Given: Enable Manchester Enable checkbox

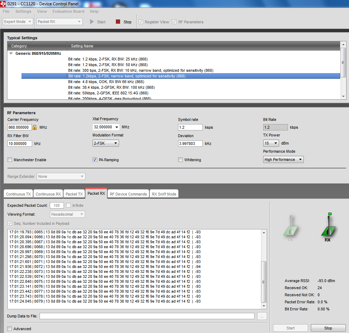Looking at the screenshot, I should pyautogui.click(x=10, y=160).
